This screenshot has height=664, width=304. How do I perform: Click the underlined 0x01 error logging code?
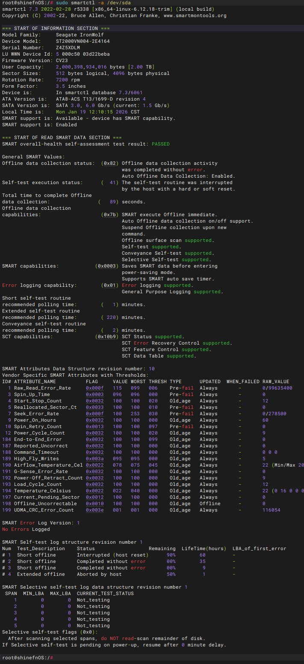110,285
